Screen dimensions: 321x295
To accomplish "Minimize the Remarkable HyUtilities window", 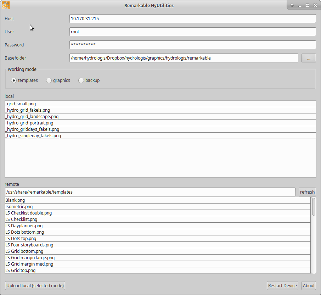I will (300, 6).
